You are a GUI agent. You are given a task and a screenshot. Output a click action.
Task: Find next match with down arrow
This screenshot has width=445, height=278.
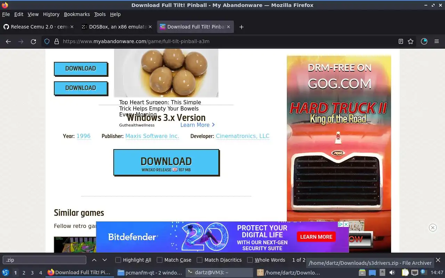click(104, 260)
